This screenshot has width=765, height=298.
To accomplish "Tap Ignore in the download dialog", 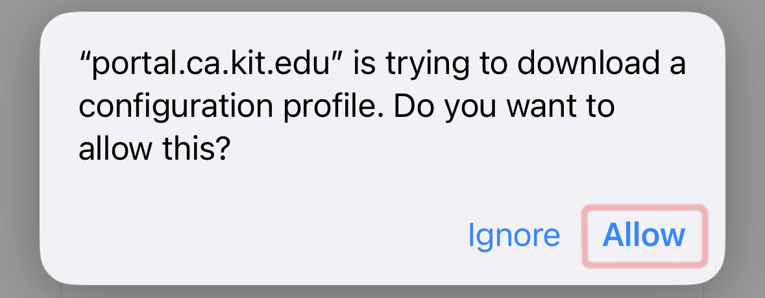I will pyautogui.click(x=513, y=235).
